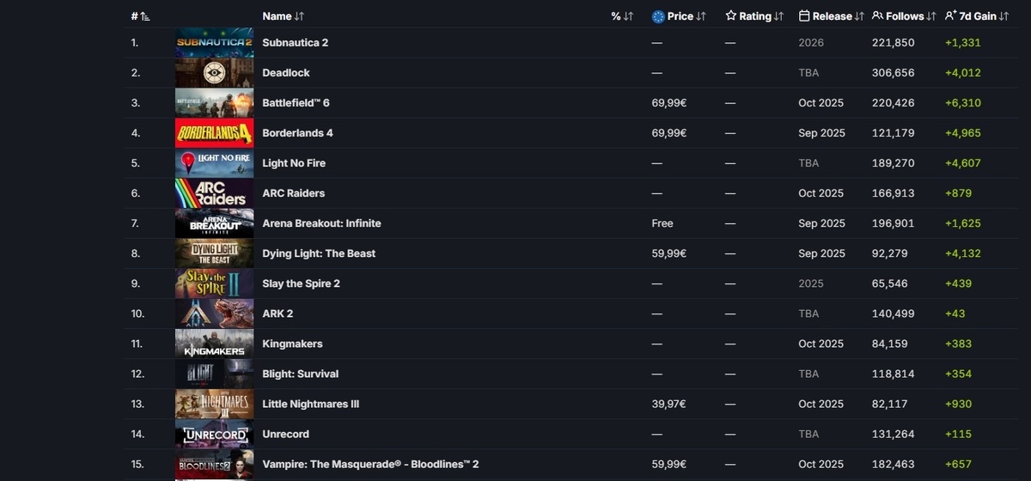Open the Kingmakers thumbnail

coord(214,343)
